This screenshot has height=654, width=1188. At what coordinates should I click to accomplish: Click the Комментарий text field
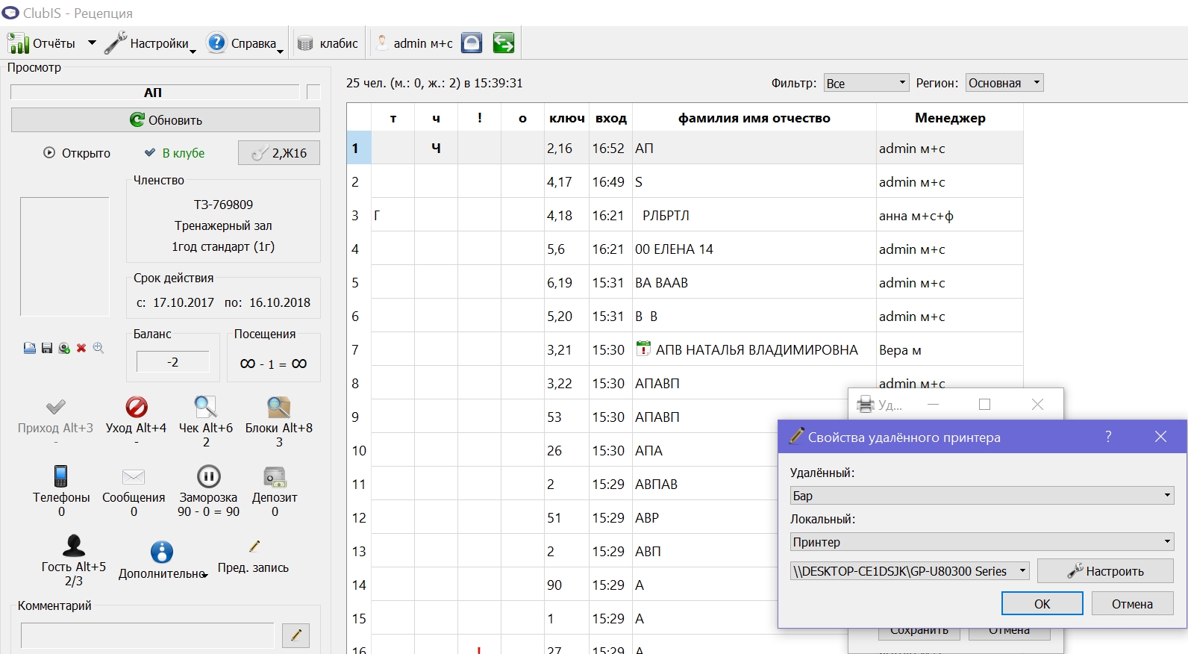point(148,635)
